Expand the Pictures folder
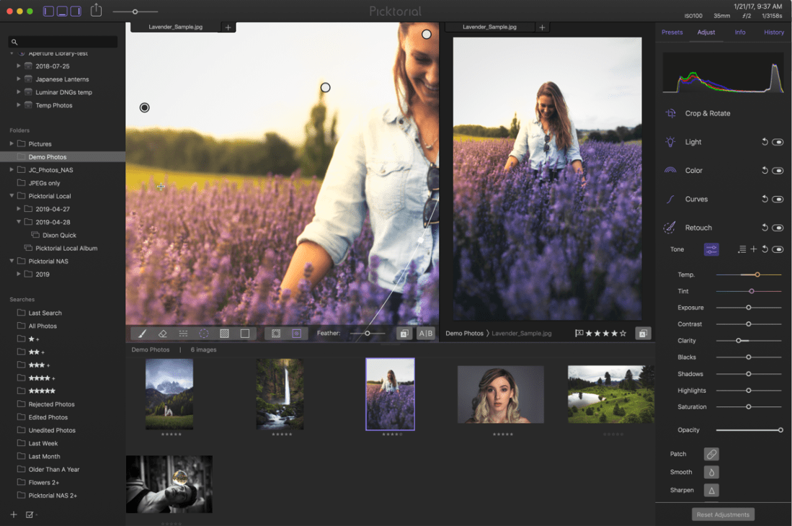792x526 pixels. [12, 144]
